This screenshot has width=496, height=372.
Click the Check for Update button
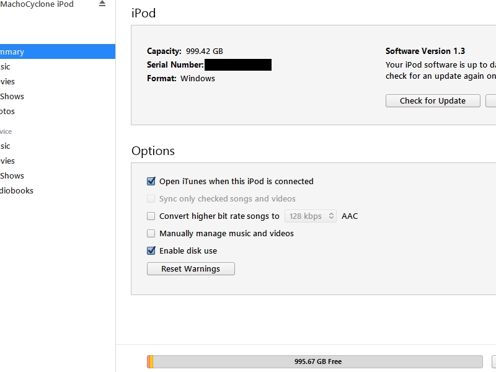pyautogui.click(x=433, y=101)
